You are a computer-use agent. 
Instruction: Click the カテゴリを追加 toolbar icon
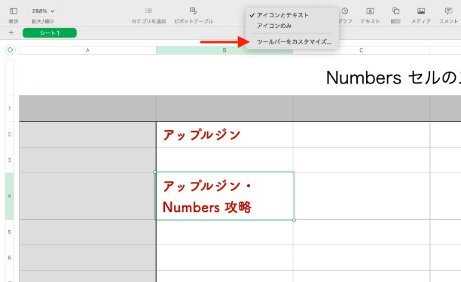click(x=149, y=11)
